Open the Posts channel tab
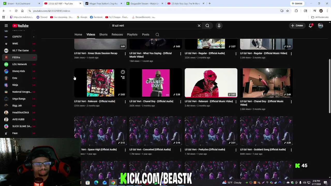 pyautogui.click(x=146, y=35)
